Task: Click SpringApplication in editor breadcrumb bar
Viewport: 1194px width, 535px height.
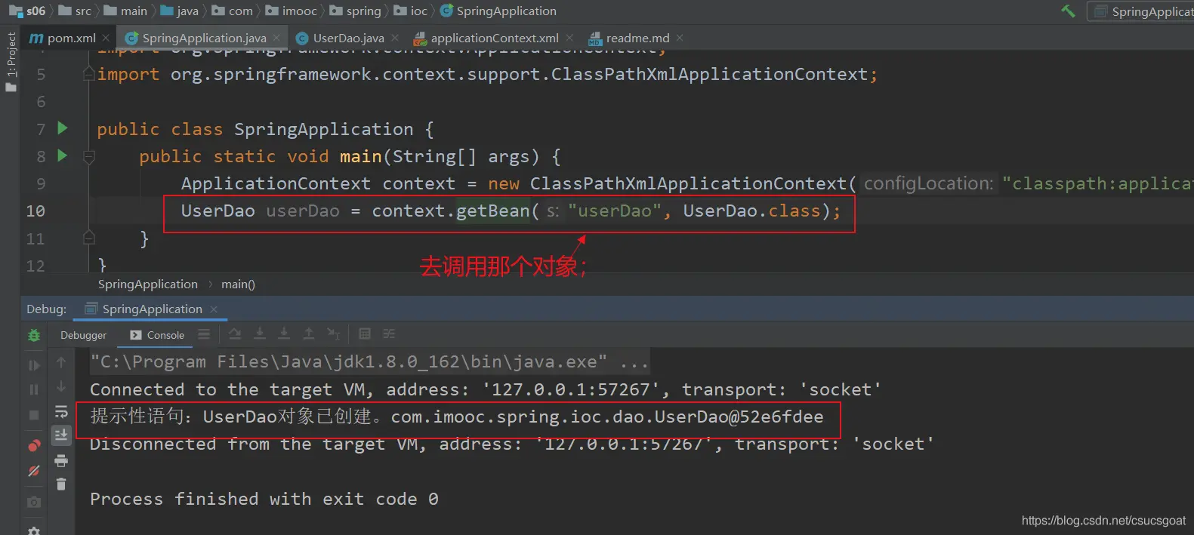Action: (148, 284)
